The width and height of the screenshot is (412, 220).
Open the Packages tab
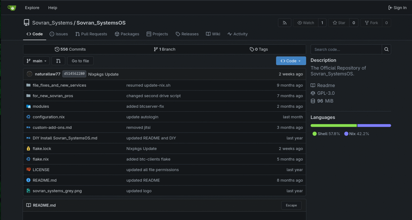127,34
